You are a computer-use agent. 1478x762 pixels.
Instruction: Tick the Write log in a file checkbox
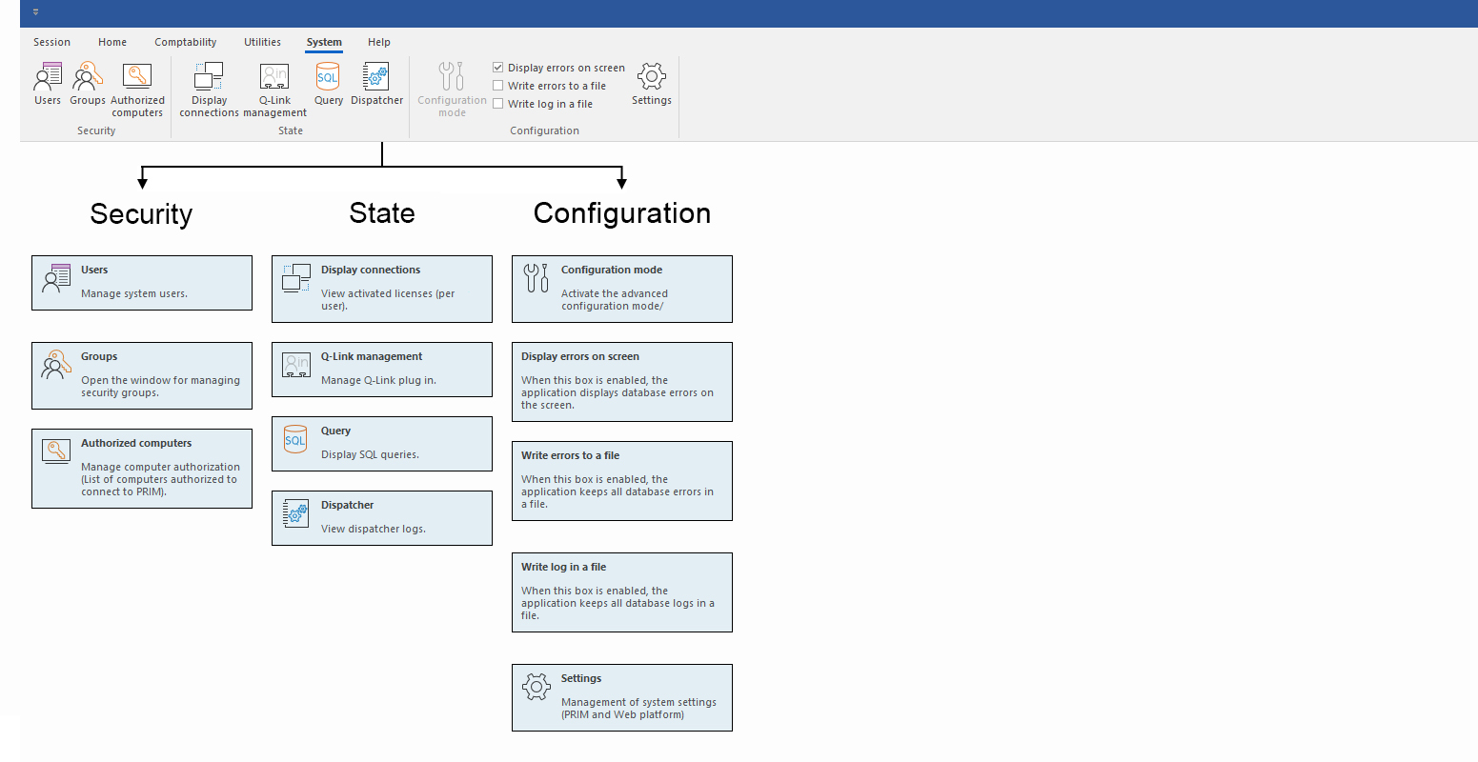pos(498,104)
